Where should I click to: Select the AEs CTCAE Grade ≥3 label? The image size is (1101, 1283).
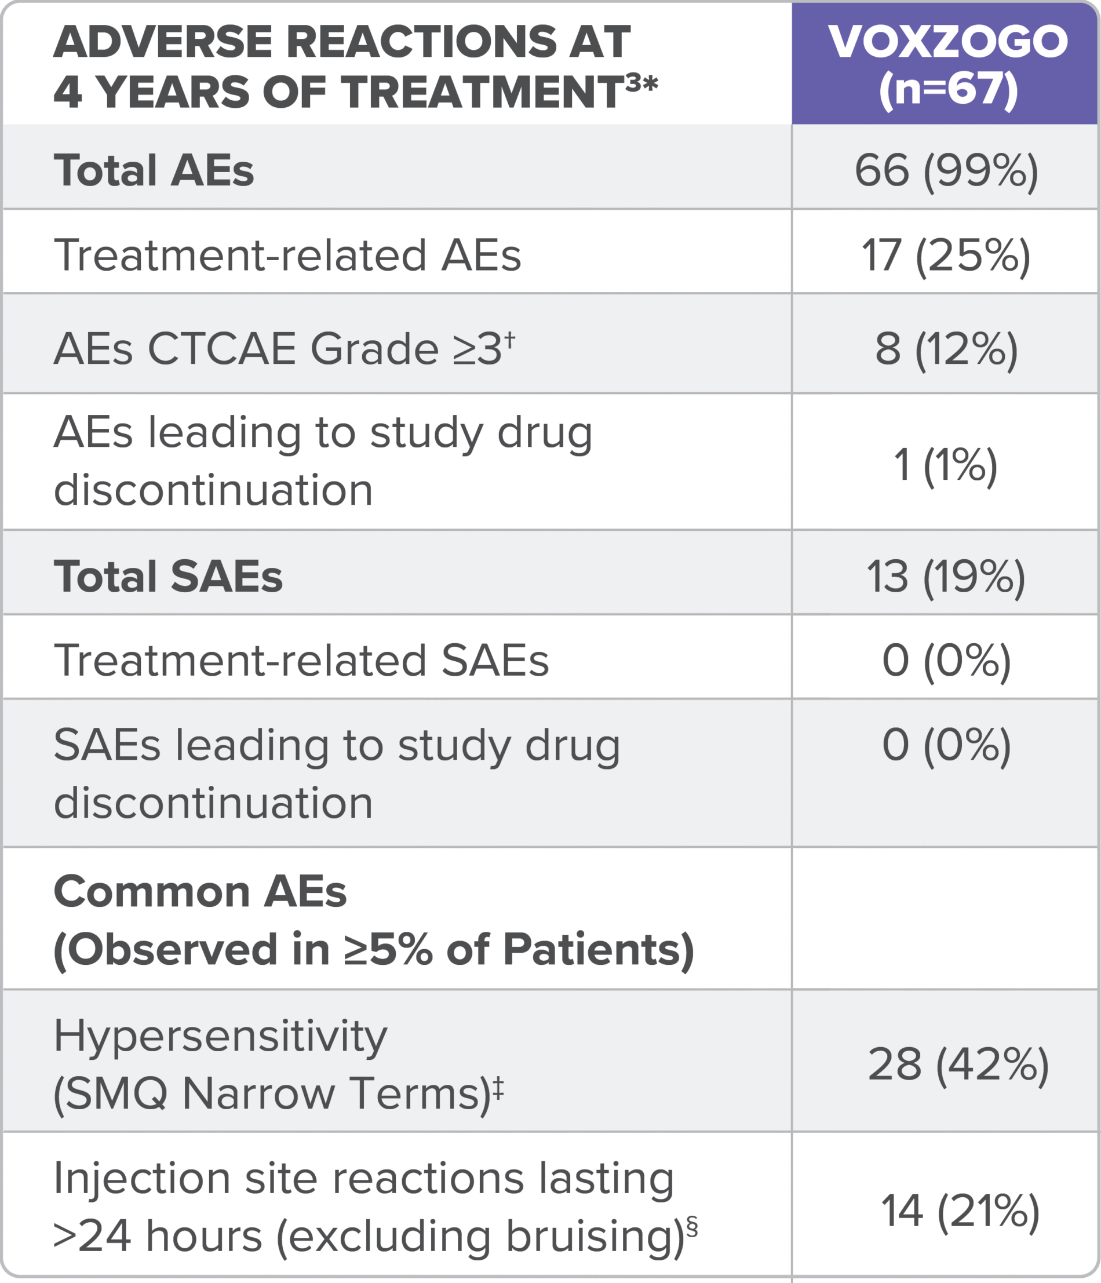coord(283,348)
